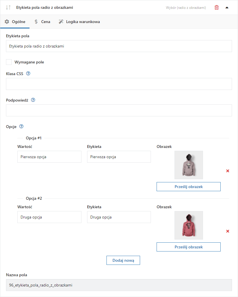
Task: Click Prześlij obrazek for Opcja #1
Action: pos(188,187)
